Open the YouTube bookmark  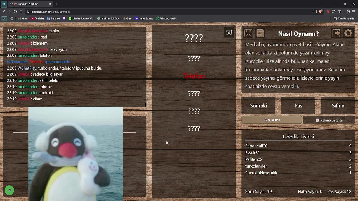(x=37, y=18)
